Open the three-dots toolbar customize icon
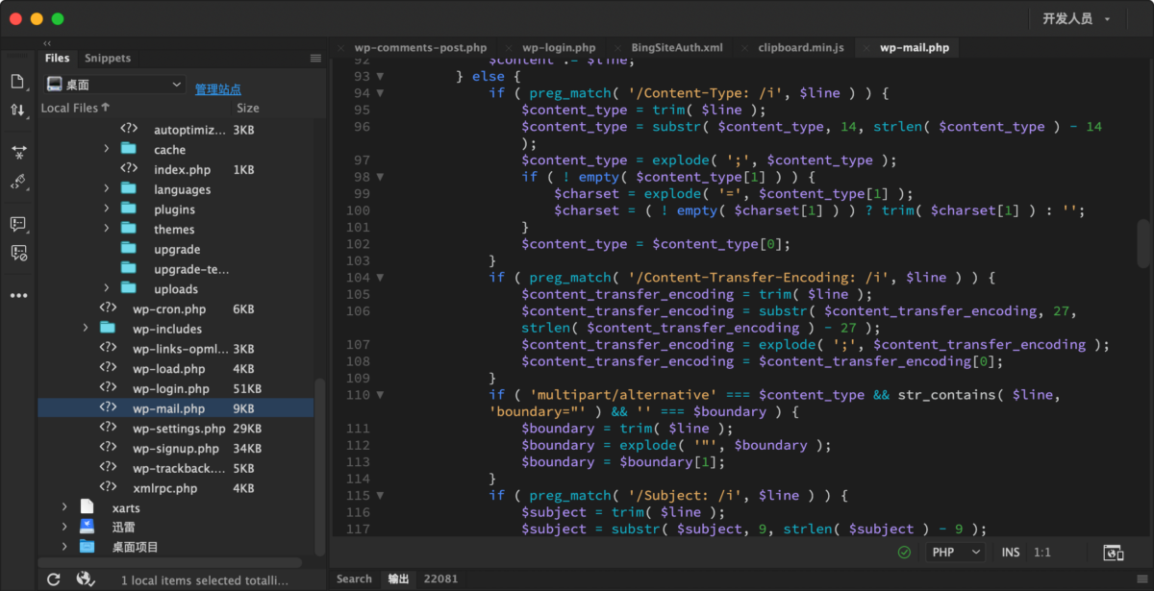The height and width of the screenshot is (591, 1154). pyautogui.click(x=18, y=296)
